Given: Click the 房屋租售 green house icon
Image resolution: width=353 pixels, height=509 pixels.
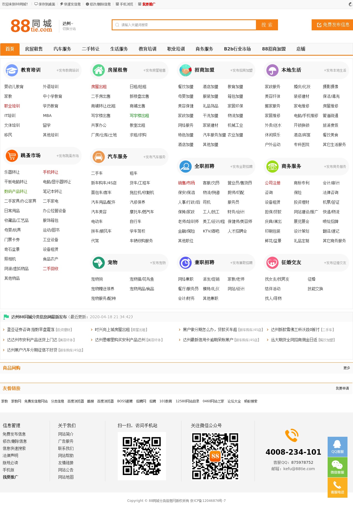Looking at the screenshot, I should click(x=98, y=70).
